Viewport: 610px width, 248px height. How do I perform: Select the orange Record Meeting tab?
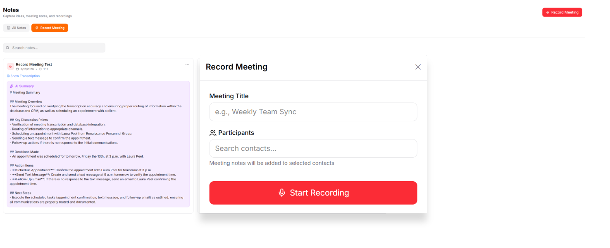coord(50,28)
